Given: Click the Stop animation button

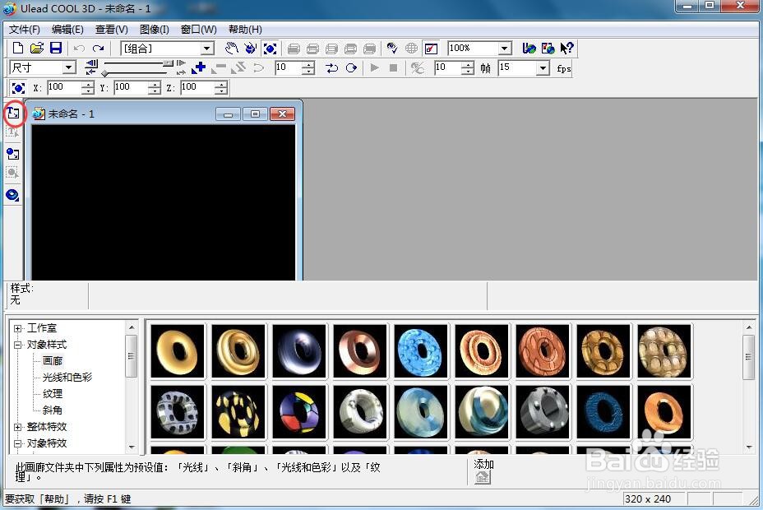Looking at the screenshot, I should point(394,67).
